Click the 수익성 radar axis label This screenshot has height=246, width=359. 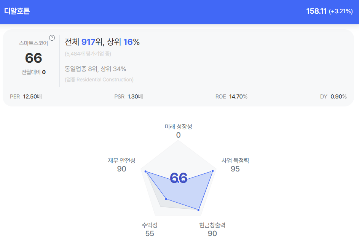[150, 225]
